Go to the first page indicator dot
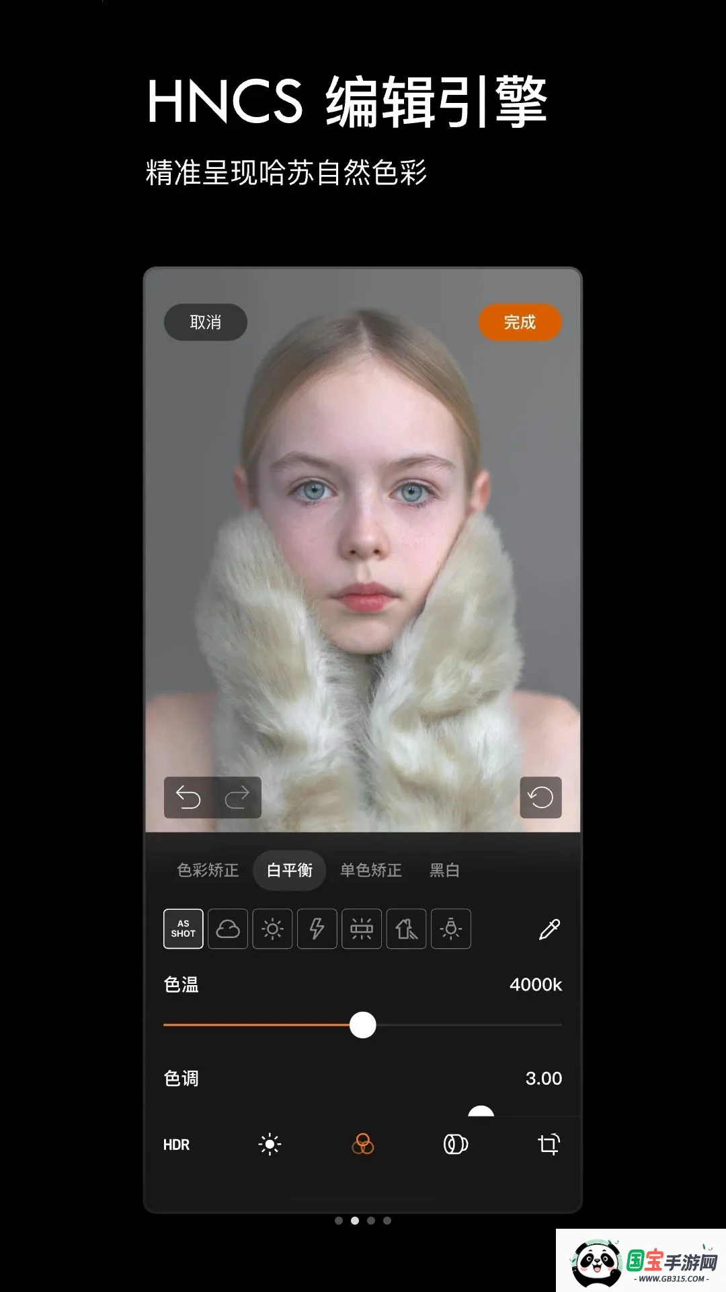This screenshot has width=726, height=1292. click(x=339, y=1221)
